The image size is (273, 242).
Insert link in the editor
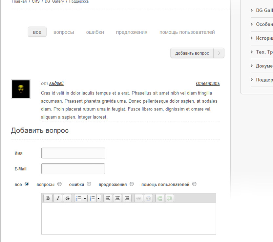pyautogui.click(x=139, y=198)
